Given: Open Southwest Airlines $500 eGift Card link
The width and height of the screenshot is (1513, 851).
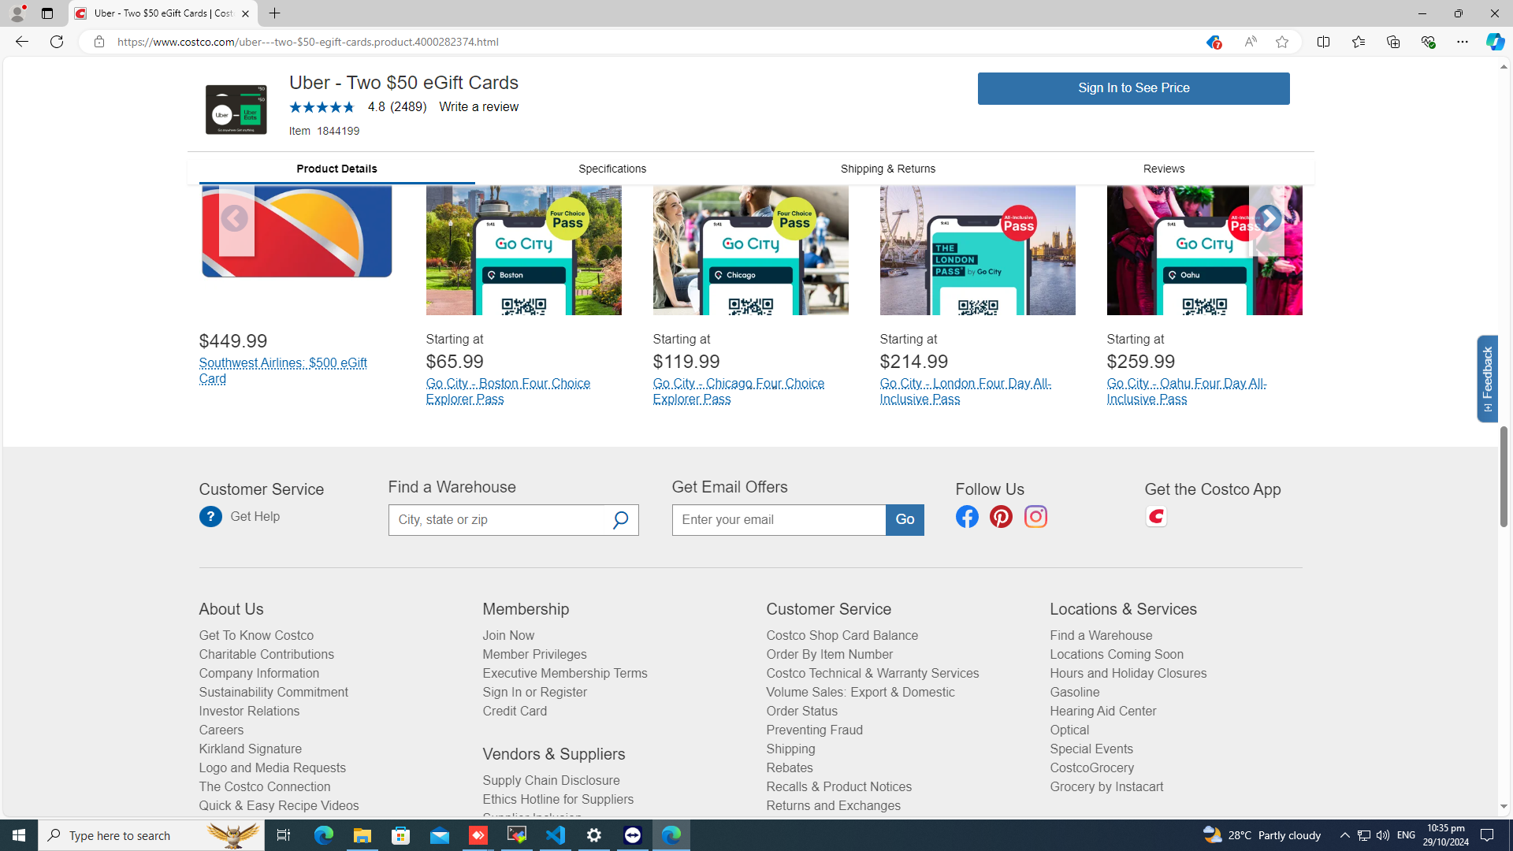Looking at the screenshot, I should tap(283, 371).
